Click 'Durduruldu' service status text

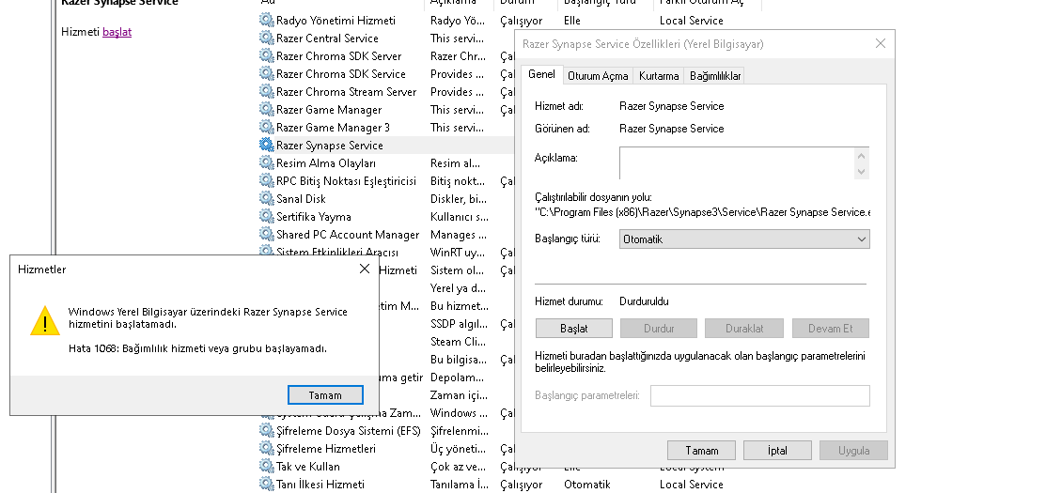pyautogui.click(x=644, y=301)
